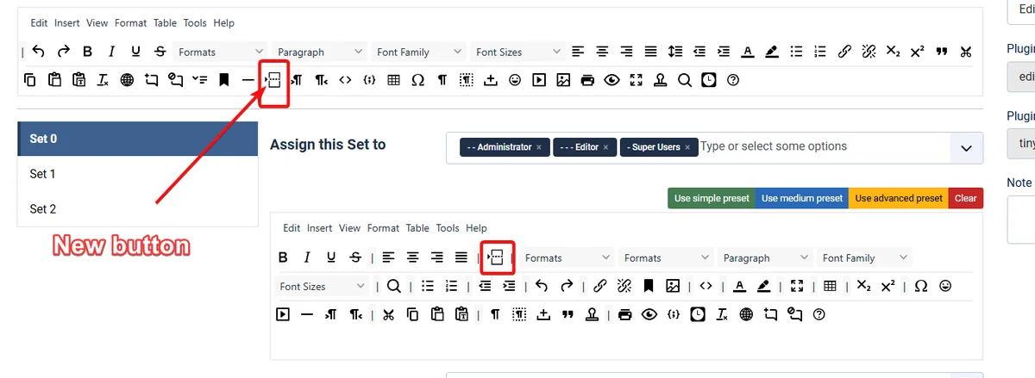Click Use medium preset button
Screen dimensions: 1035x378
tap(802, 198)
